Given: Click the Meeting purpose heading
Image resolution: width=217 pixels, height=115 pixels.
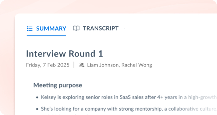Looking at the screenshot, I should click(x=58, y=85).
